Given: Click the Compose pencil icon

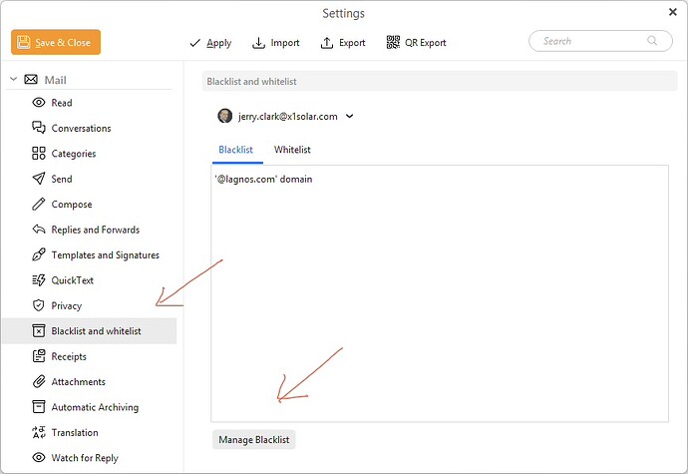Looking at the screenshot, I should (x=39, y=205).
